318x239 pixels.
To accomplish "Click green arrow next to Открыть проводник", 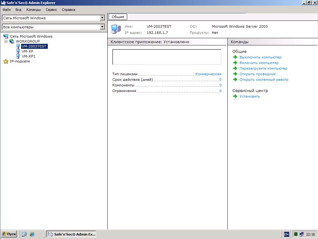I will pyautogui.click(x=235, y=74).
